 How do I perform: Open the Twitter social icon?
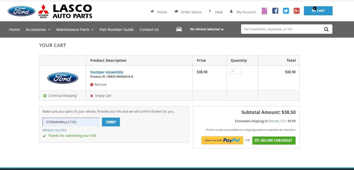pyautogui.click(x=286, y=11)
